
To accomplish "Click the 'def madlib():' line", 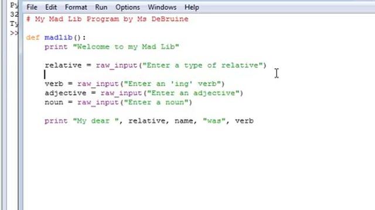I will (x=56, y=37).
